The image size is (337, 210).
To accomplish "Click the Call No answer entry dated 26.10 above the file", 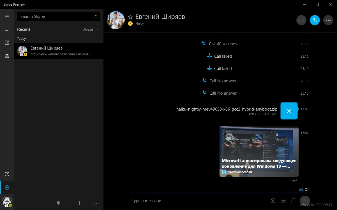I will [x=223, y=93].
